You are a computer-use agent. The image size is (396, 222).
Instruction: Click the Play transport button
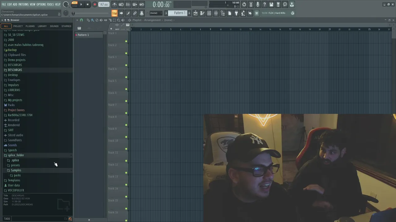[x=81, y=4]
